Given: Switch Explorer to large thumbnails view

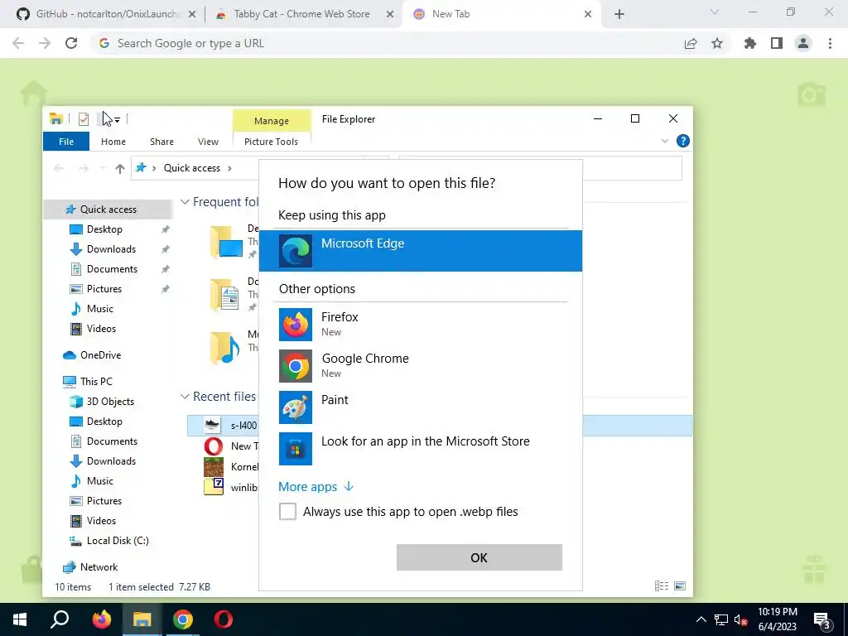Looking at the screenshot, I should tap(680, 586).
